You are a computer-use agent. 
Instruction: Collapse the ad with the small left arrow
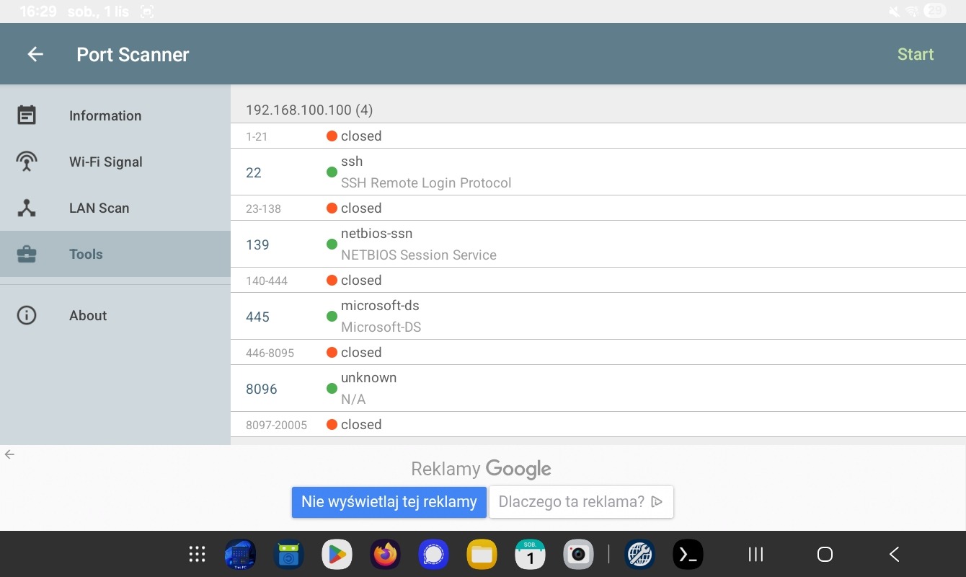coord(9,454)
